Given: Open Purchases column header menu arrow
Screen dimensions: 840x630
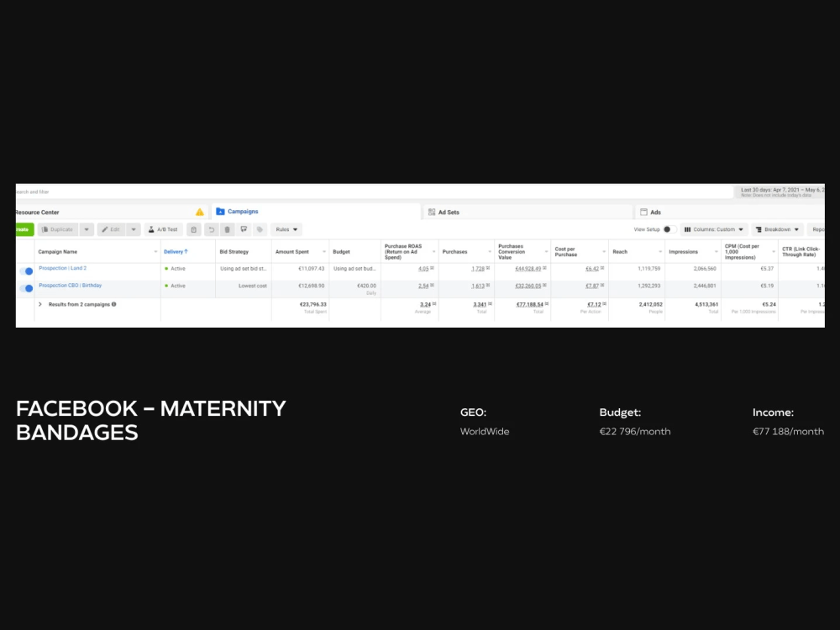Looking at the screenshot, I should point(490,252).
